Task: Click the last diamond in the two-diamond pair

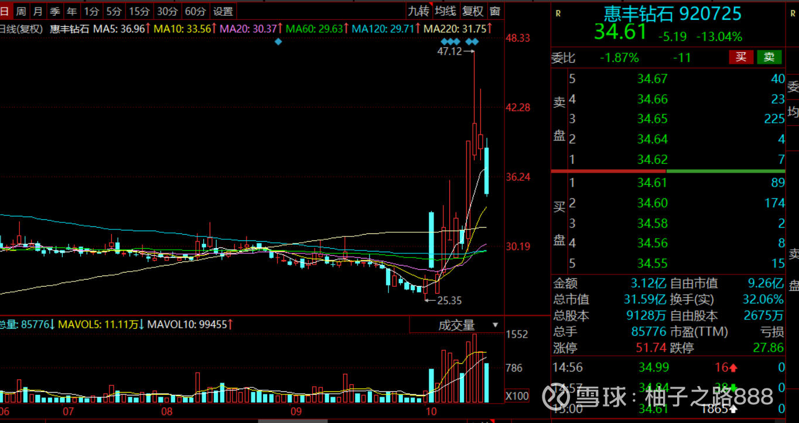Action: 476,42
